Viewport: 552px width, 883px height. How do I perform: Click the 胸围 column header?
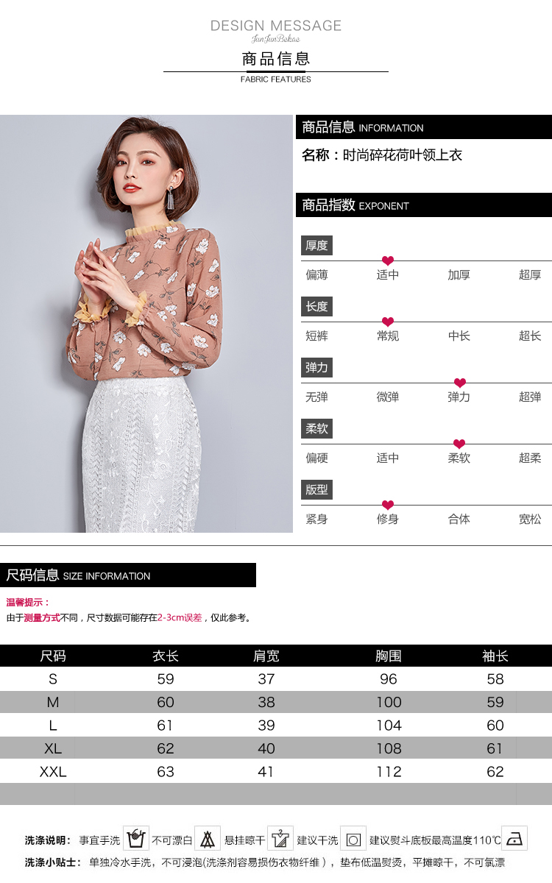point(389,656)
